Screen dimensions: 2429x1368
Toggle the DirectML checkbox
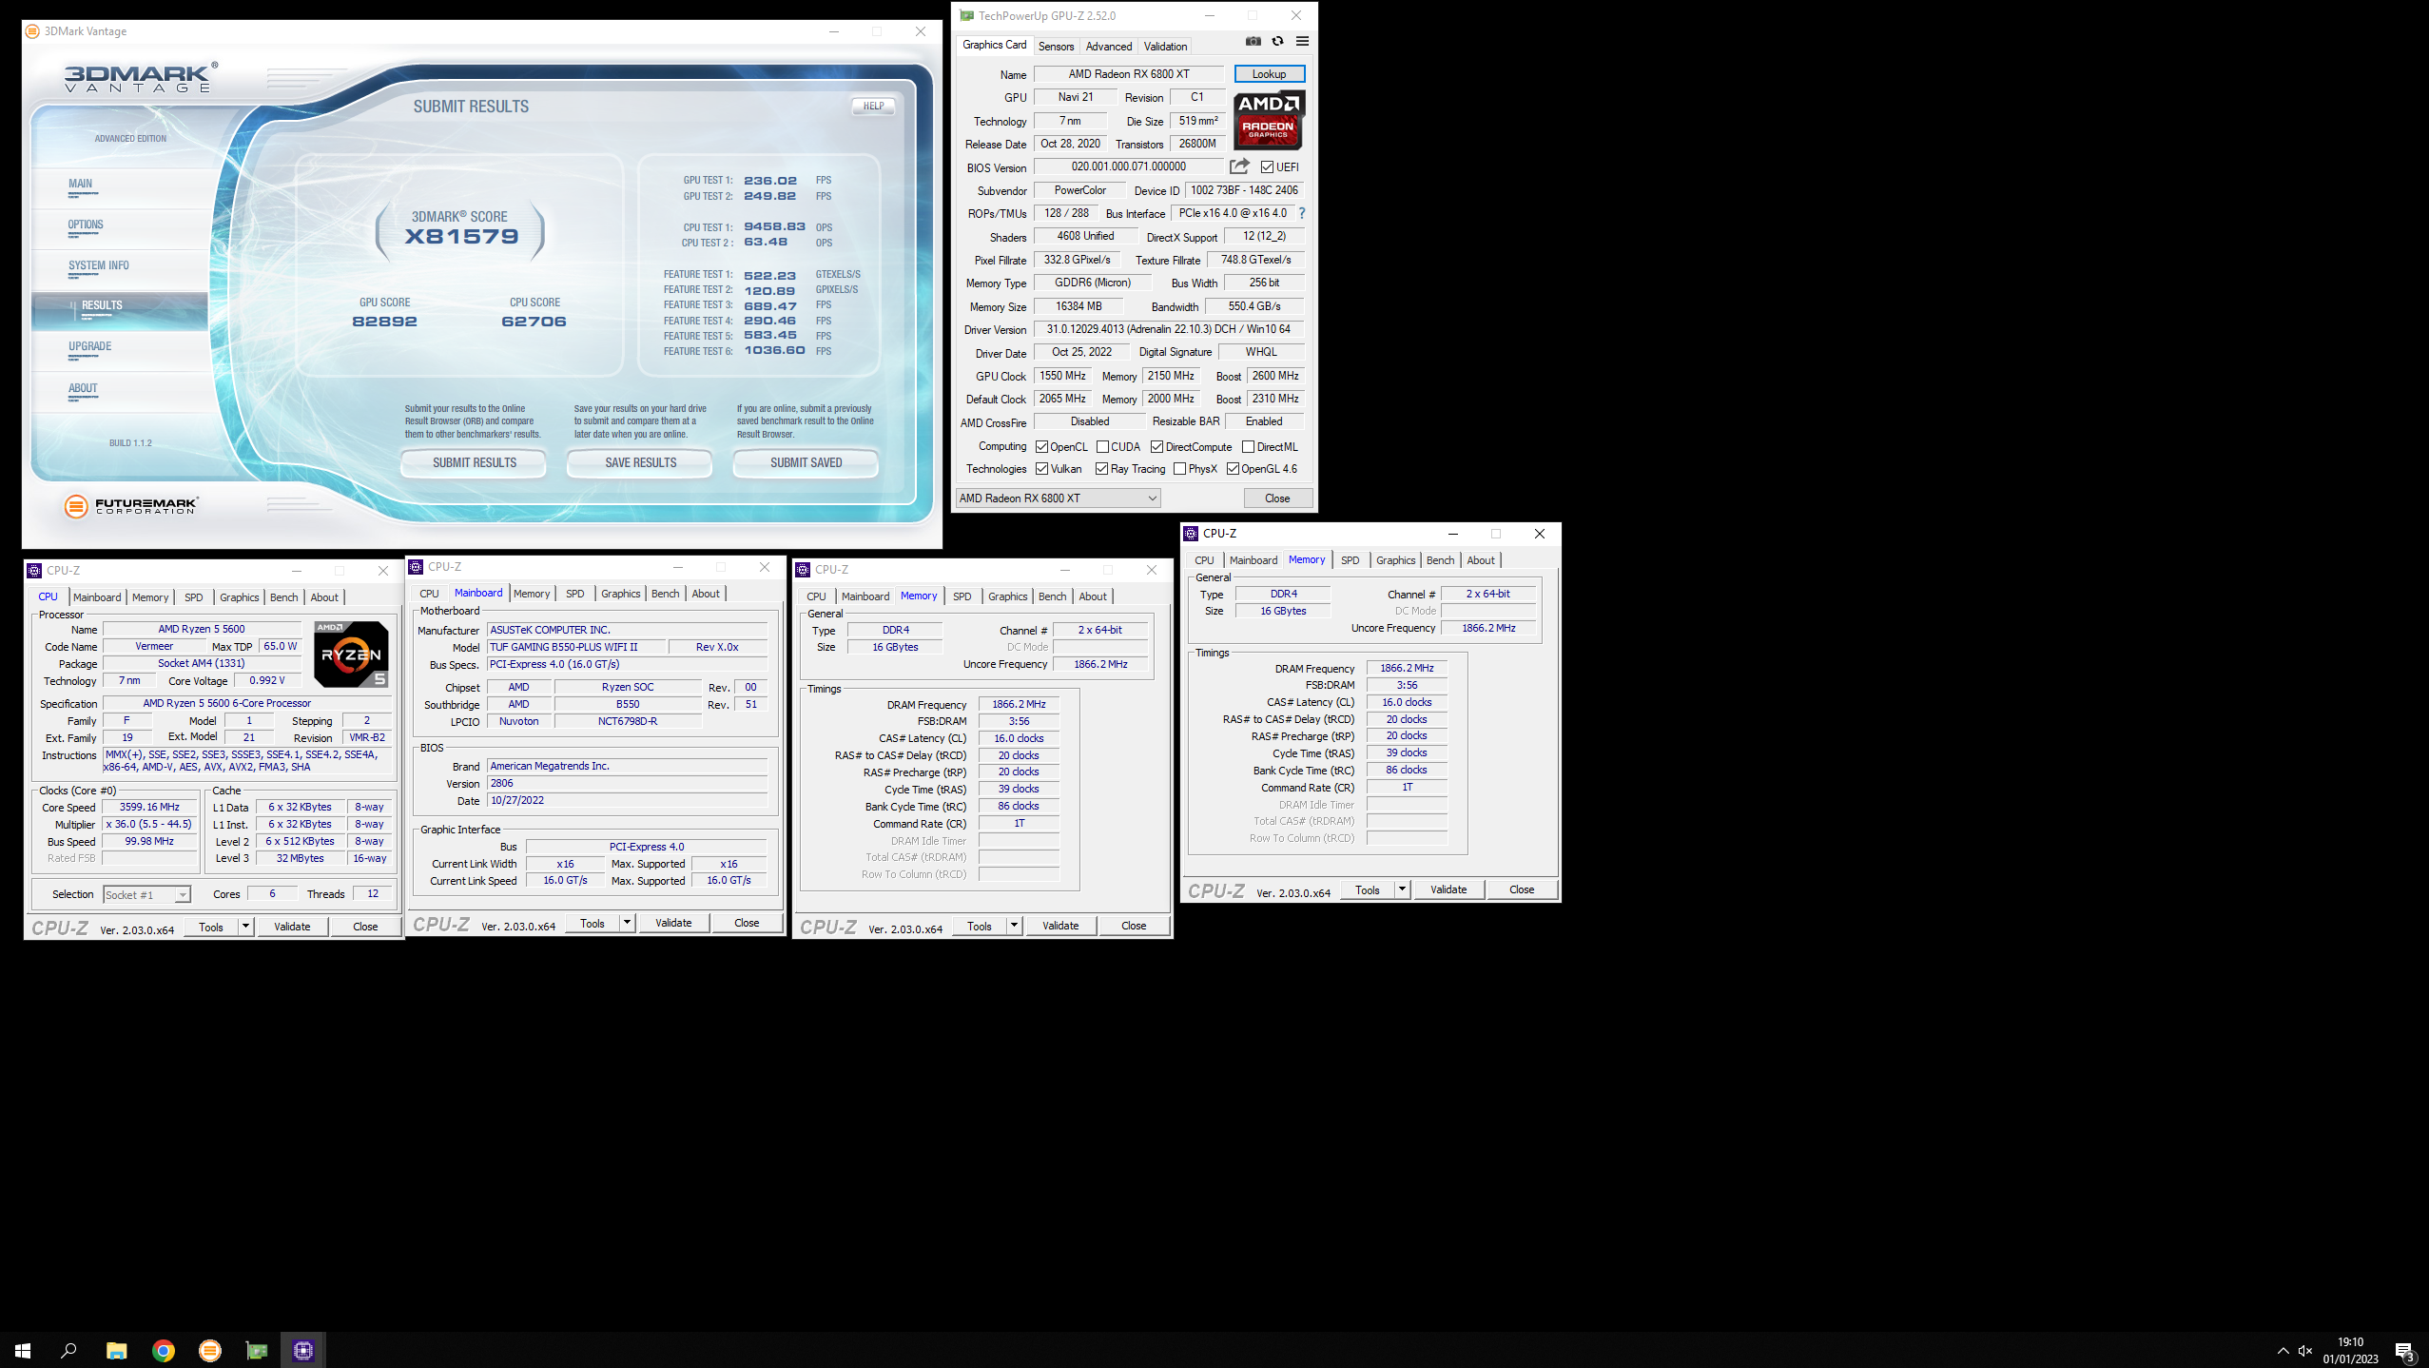point(1248,447)
